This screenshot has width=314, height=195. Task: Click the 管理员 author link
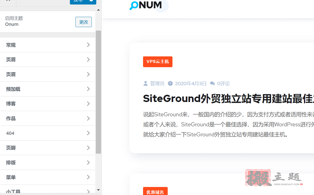tap(157, 83)
